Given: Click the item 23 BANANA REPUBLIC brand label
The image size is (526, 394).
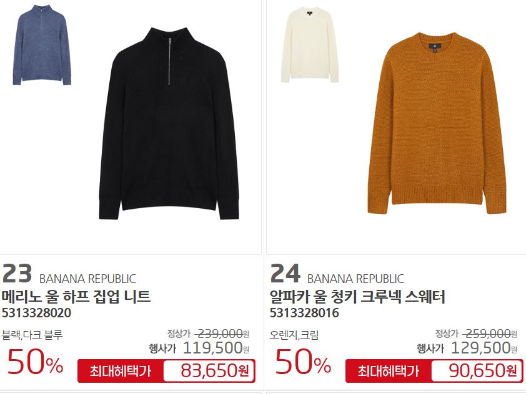Looking at the screenshot, I should tap(87, 279).
